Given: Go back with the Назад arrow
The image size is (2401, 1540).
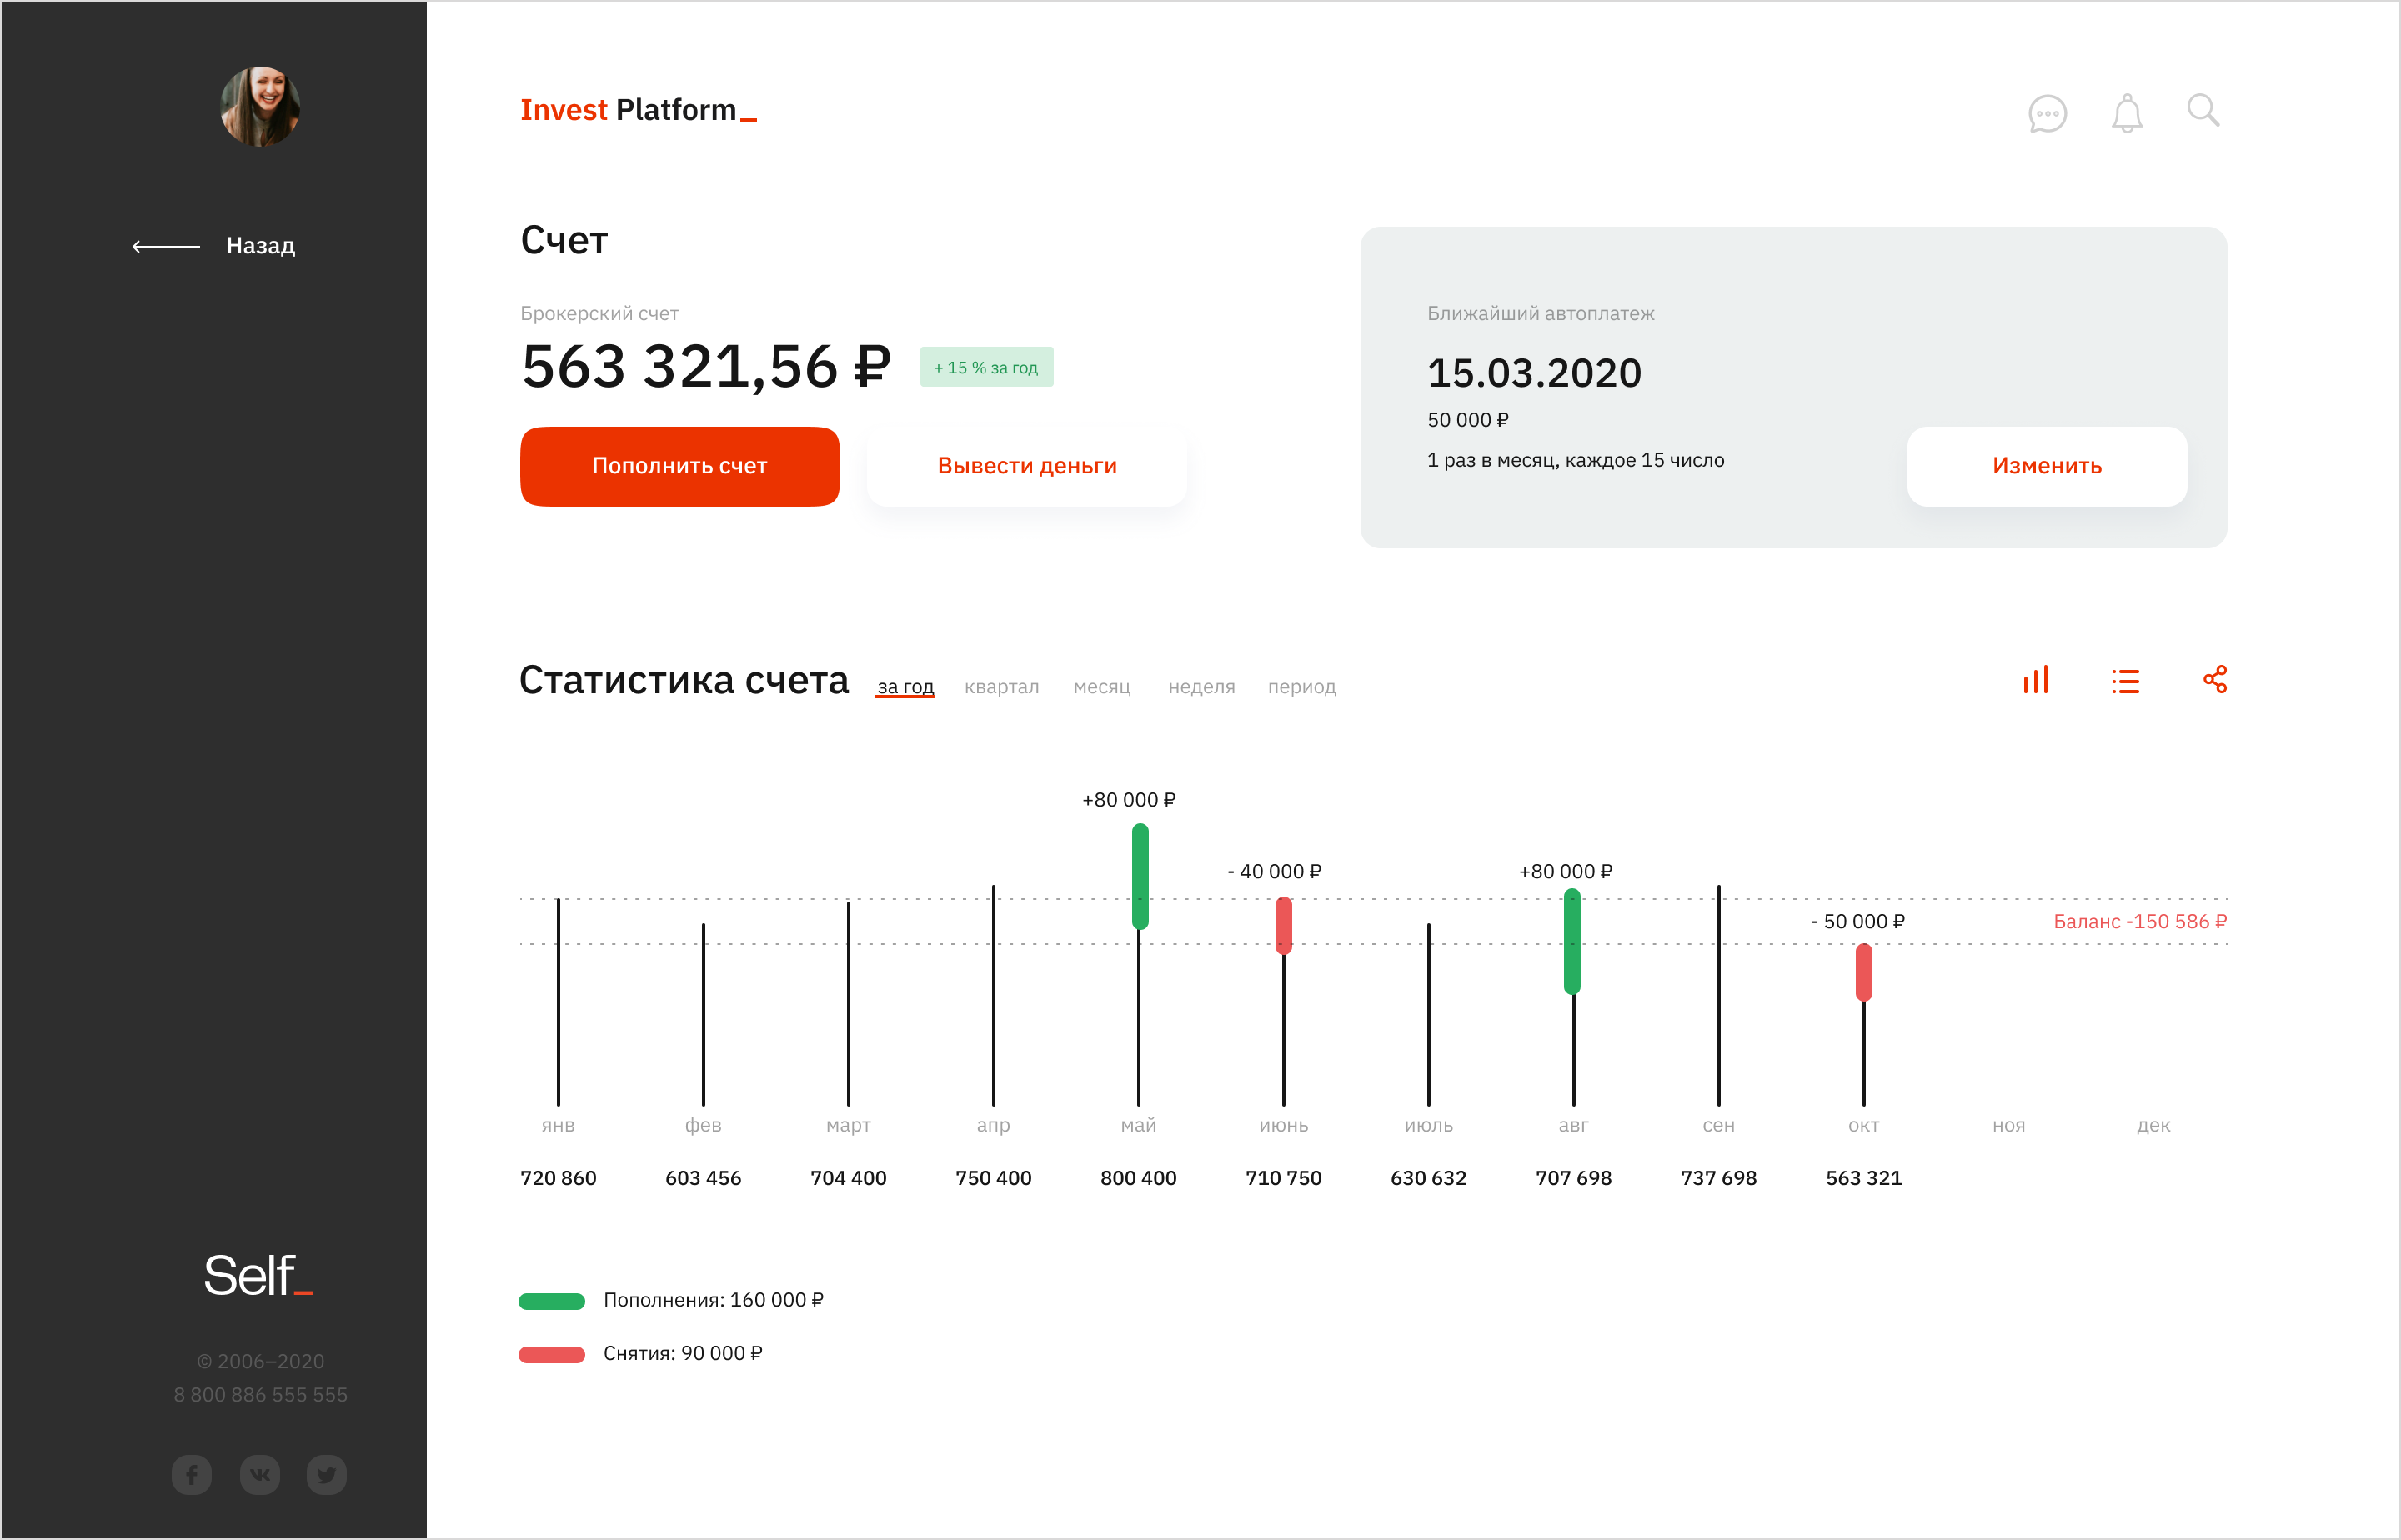Looking at the screenshot, I should point(213,246).
